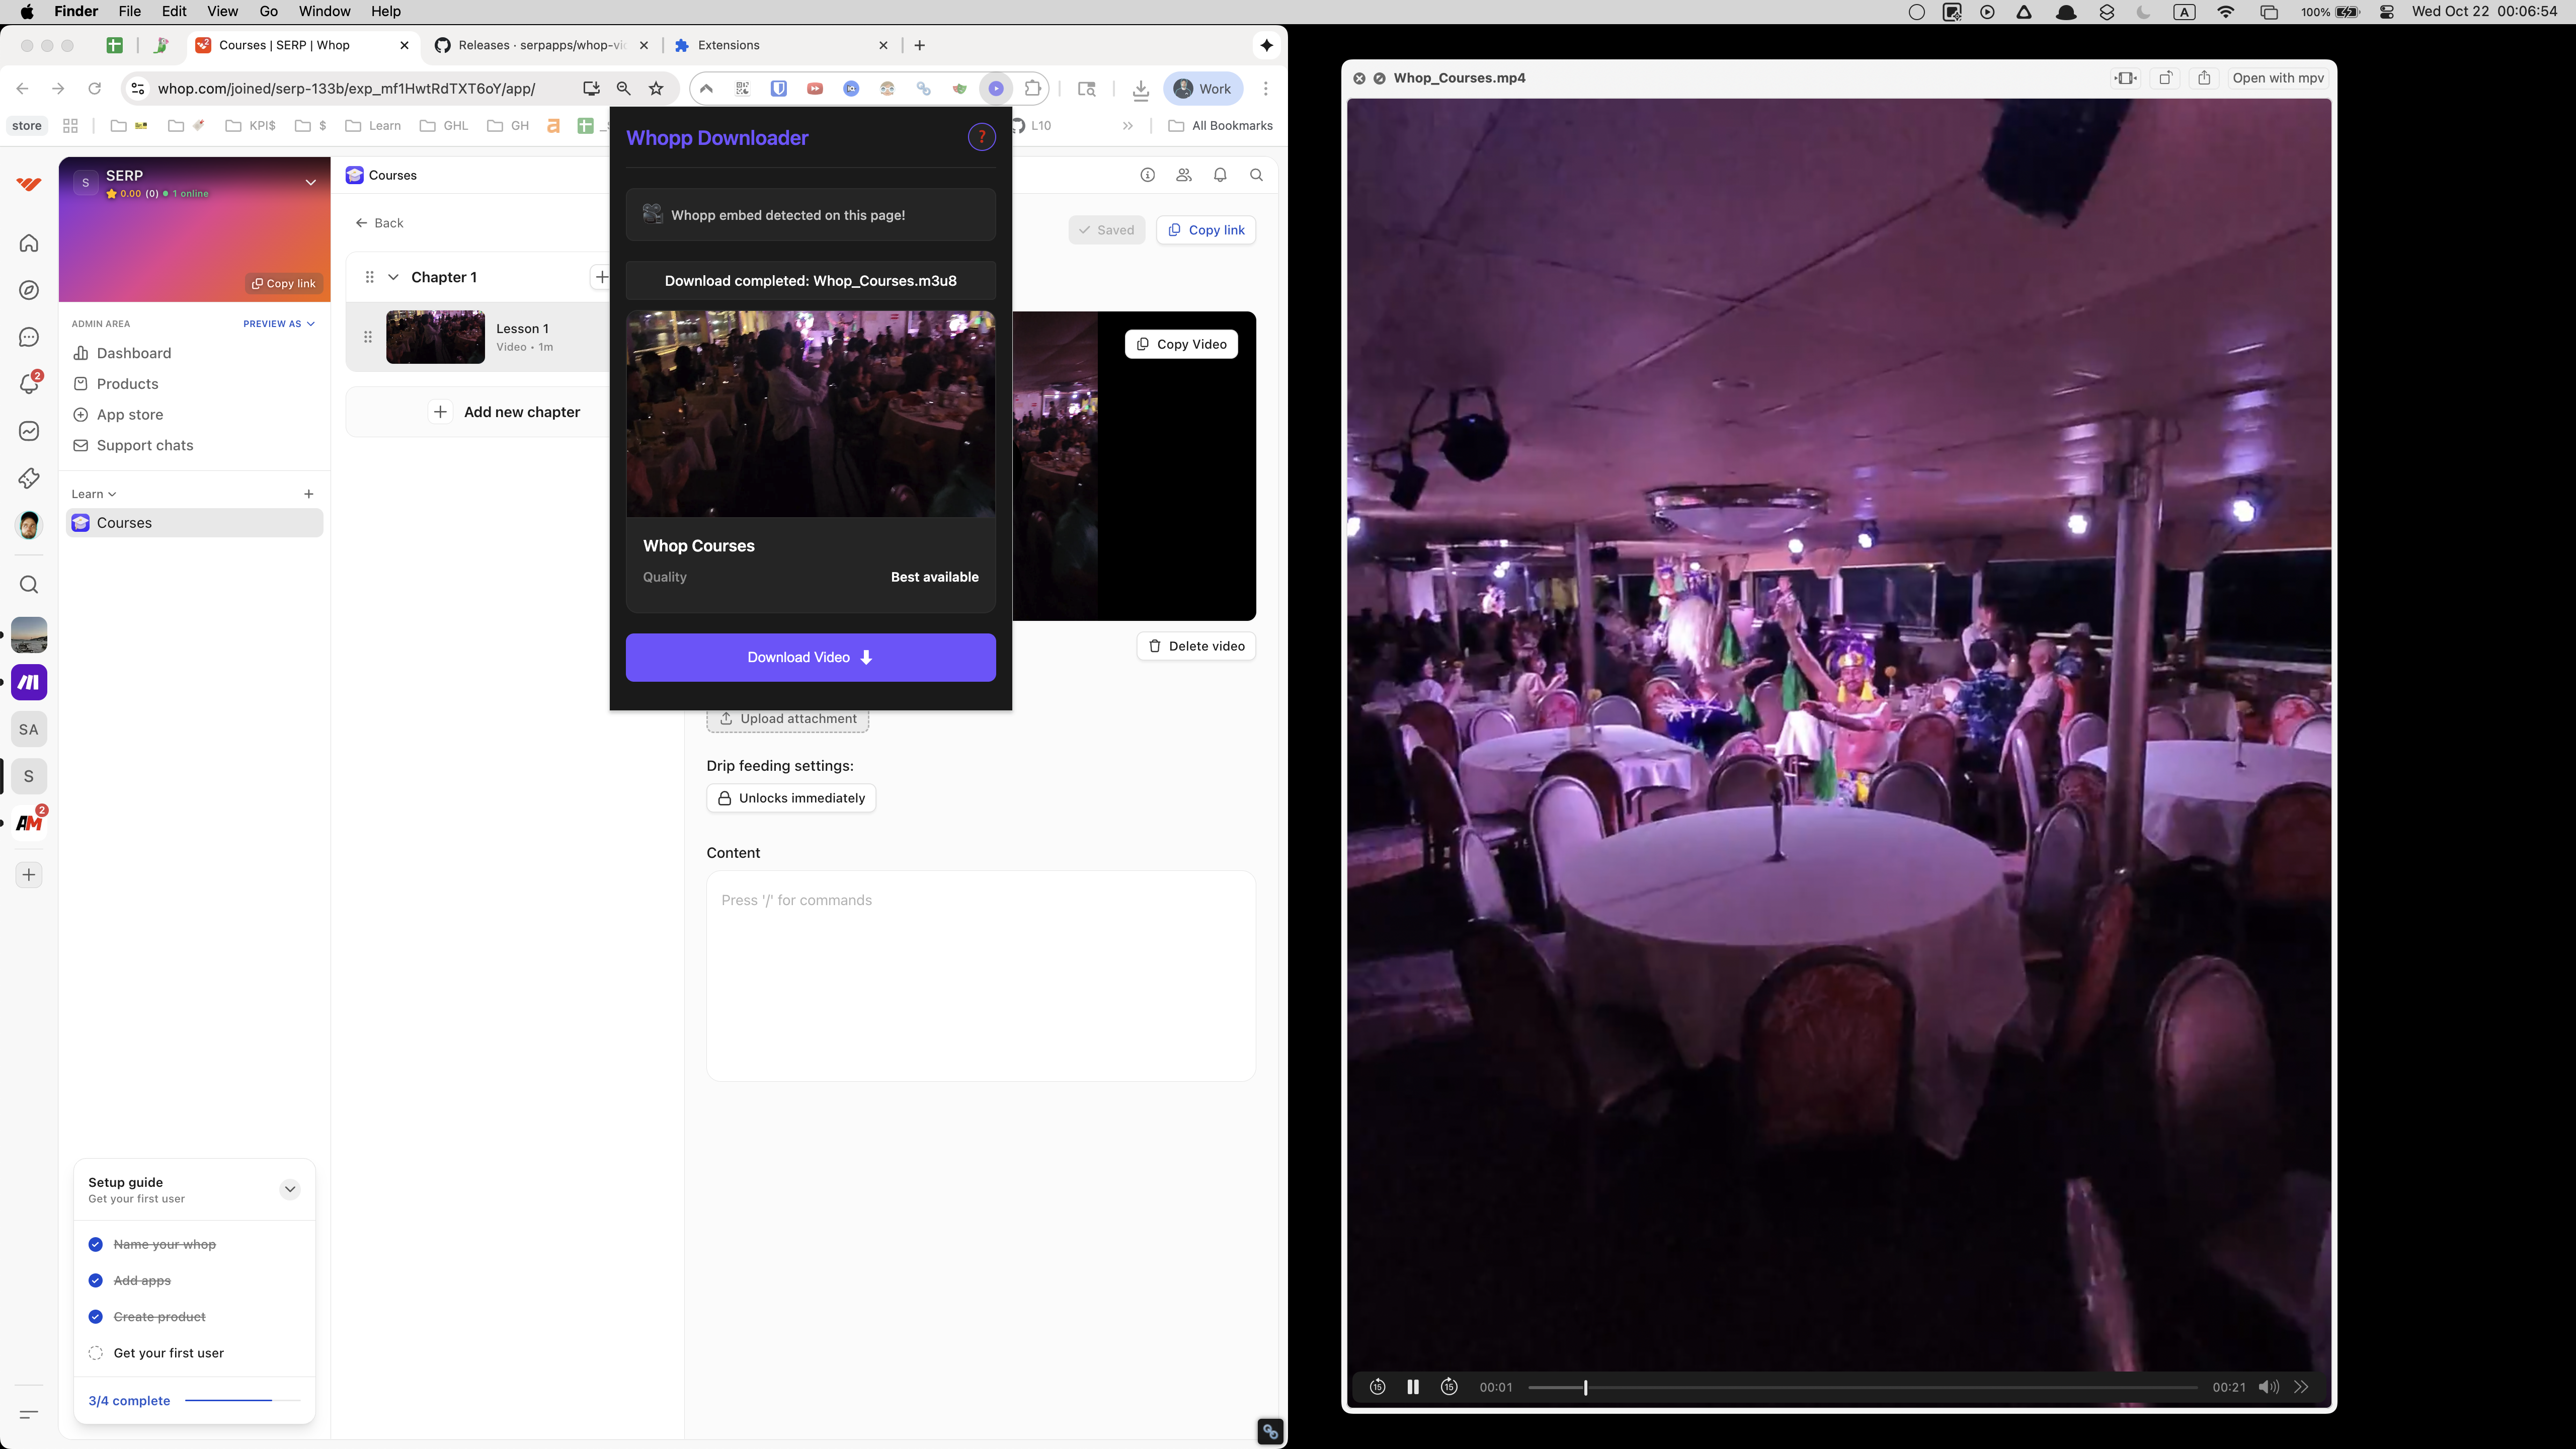2576x1449 pixels.
Task: Collapse Chapter 1 using its chevron
Action: [x=393, y=277]
